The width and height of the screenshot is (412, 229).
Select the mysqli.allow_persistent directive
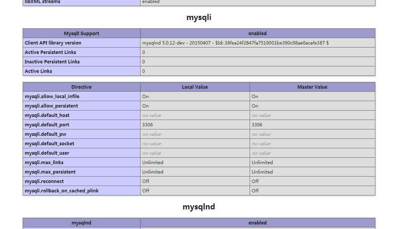click(51, 106)
